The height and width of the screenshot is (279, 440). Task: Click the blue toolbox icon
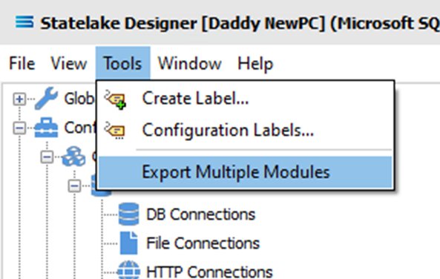click(46, 128)
